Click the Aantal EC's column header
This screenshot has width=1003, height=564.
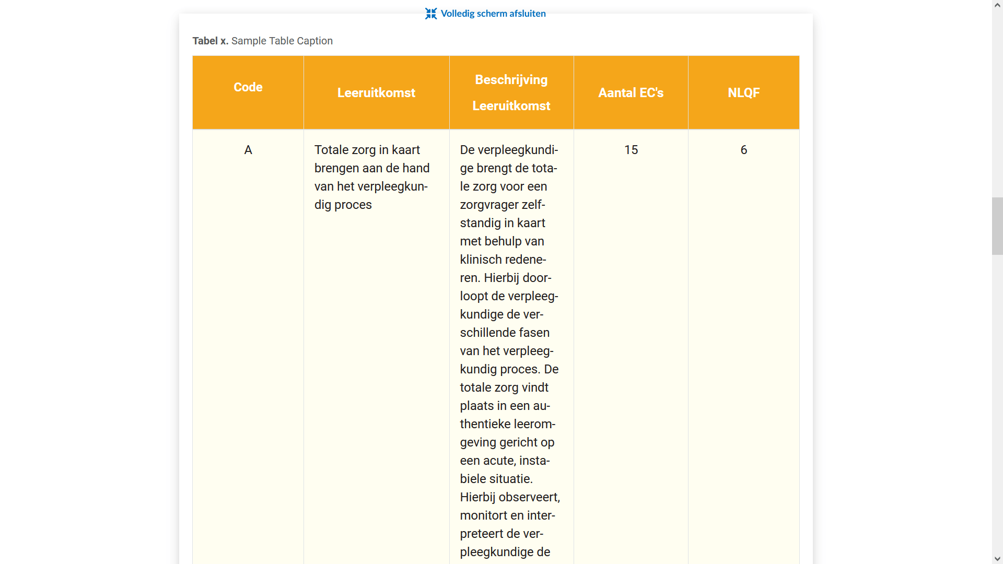point(631,92)
